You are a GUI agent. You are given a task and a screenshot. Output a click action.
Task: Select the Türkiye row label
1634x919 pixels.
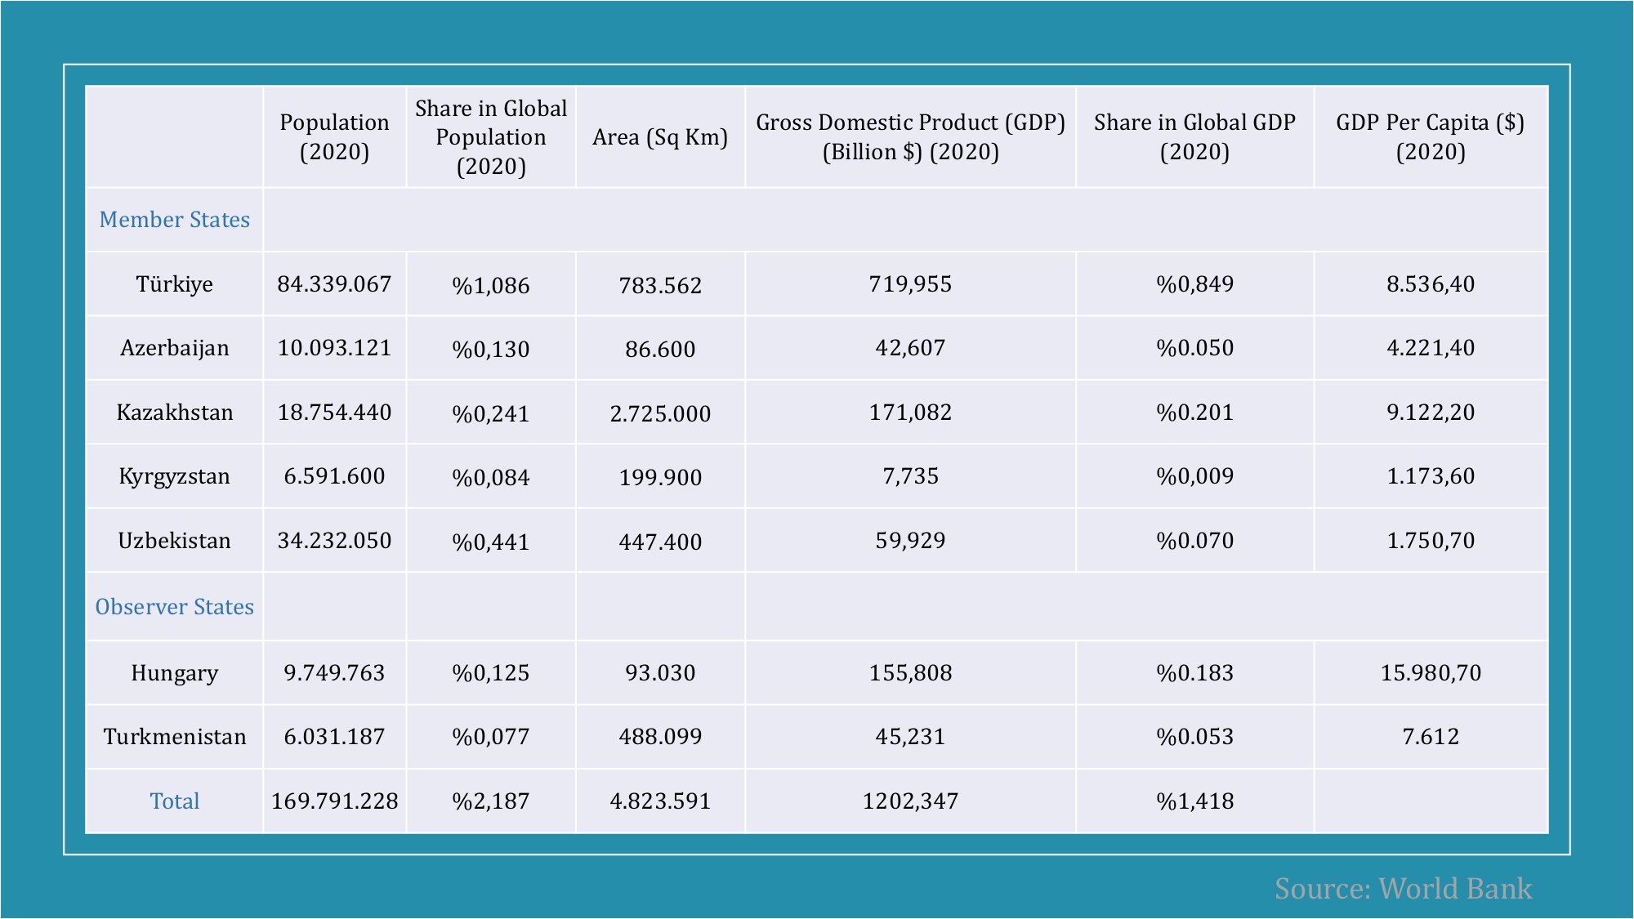[x=174, y=284]
